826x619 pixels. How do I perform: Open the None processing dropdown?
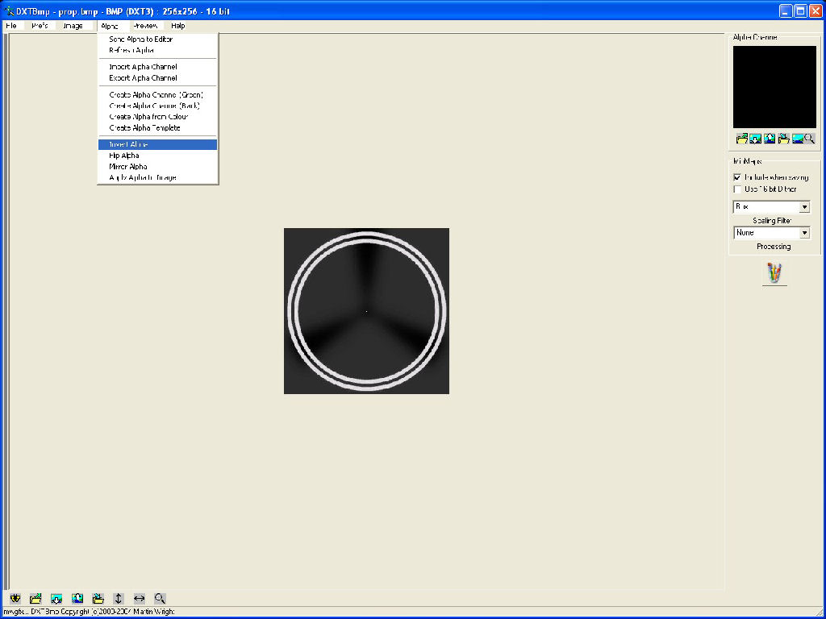(x=804, y=233)
